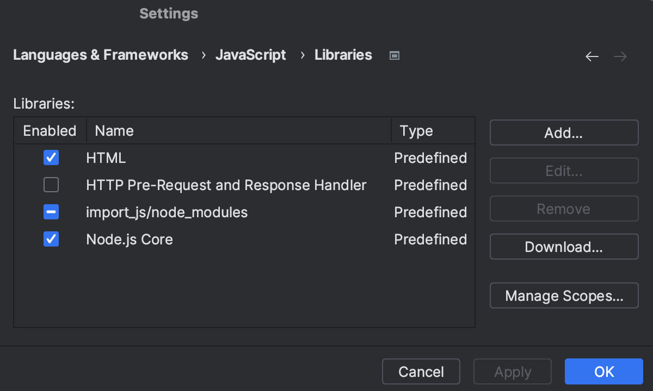Click the Type column header
Screen dimensions: 653x391
416,130
